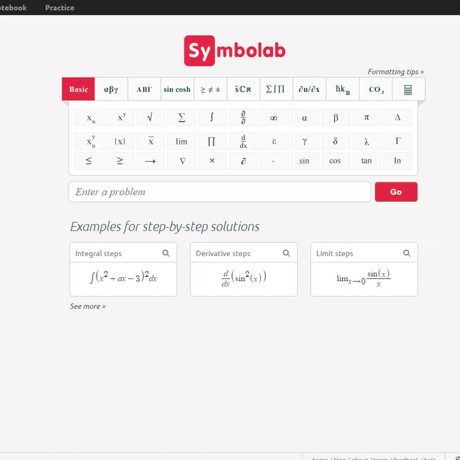Insert the x with subscript and superscript
The width and height of the screenshot is (460, 460).
click(x=89, y=141)
